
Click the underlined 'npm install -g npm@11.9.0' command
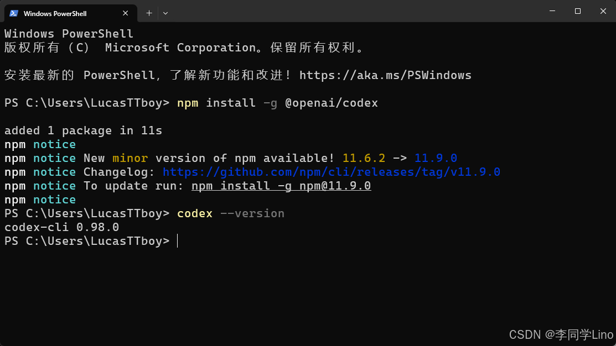[281, 186]
